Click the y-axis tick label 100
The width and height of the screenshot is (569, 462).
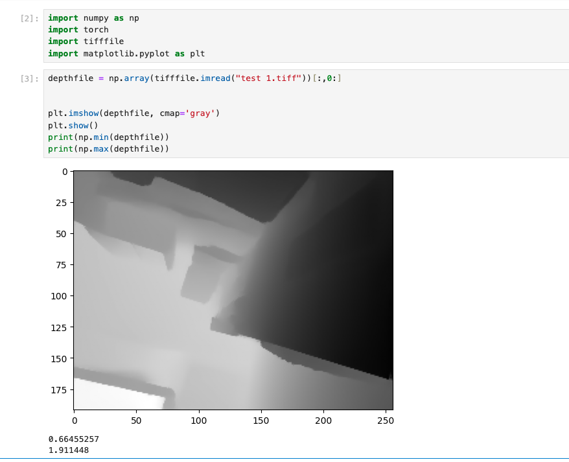(59, 296)
